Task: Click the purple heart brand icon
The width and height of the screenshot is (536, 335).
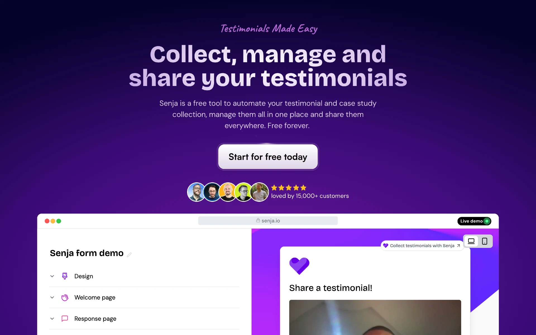Action: 300,266
